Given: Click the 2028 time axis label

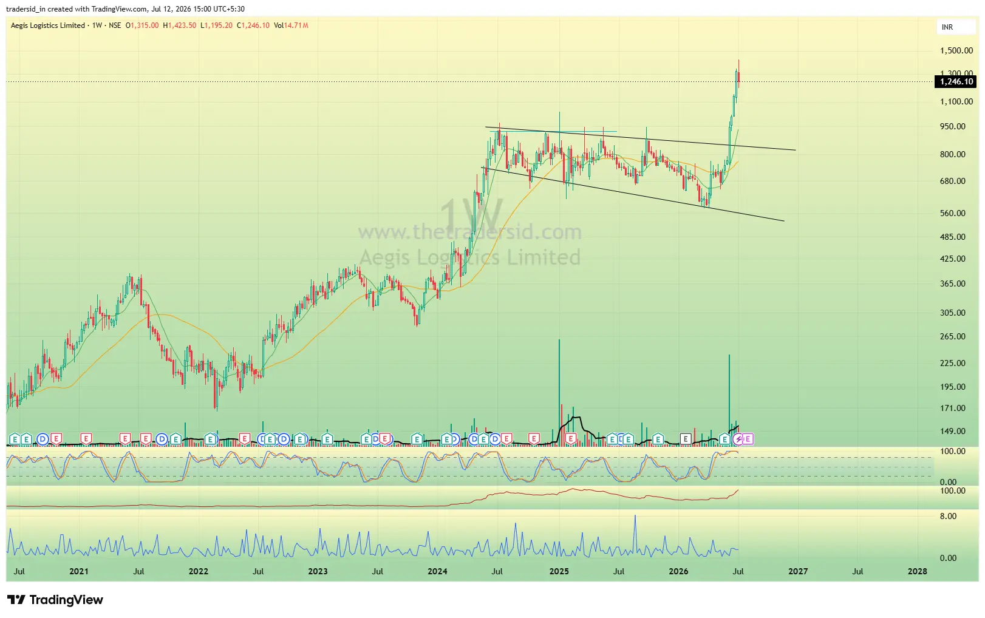Looking at the screenshot, I should [x=918, y=571].
